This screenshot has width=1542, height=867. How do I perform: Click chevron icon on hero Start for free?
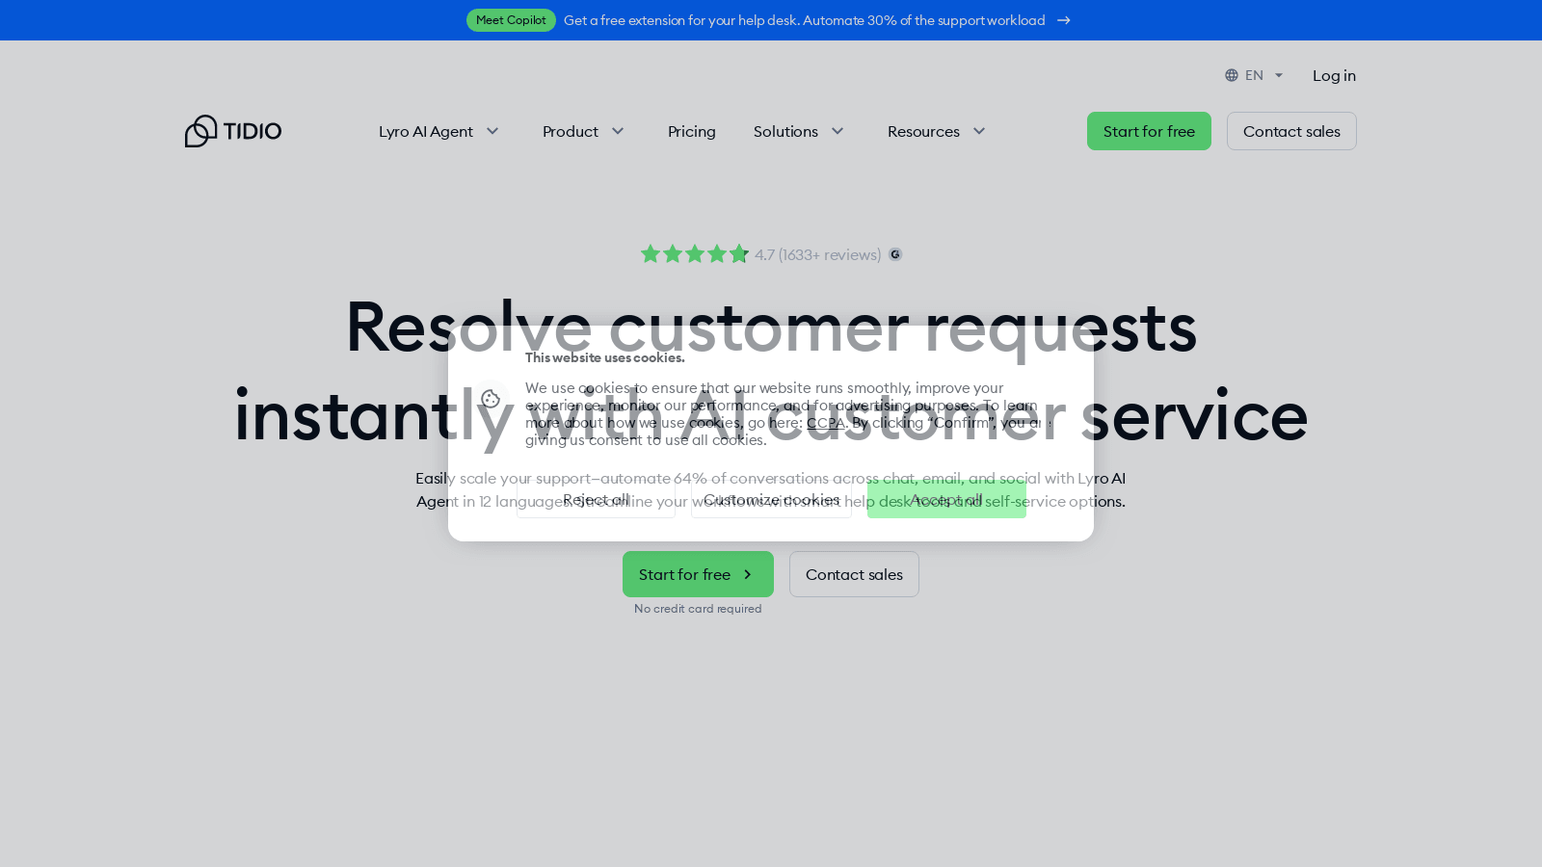tap(747, 574)
